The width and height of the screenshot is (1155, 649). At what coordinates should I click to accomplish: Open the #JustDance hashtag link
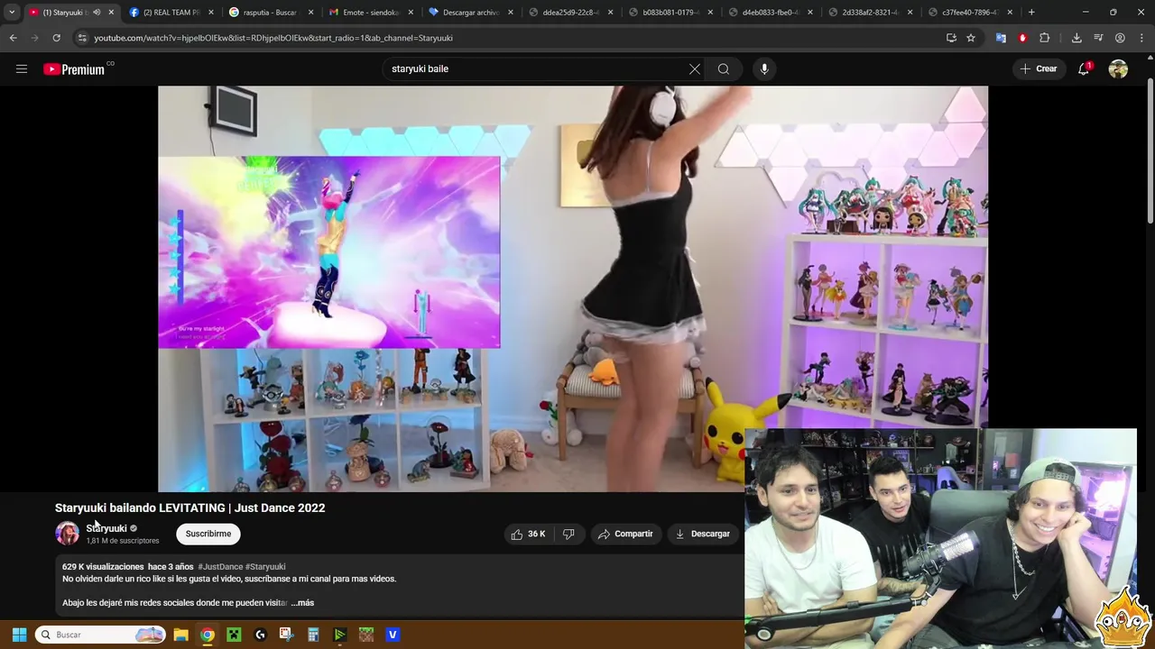pos(220,567)
